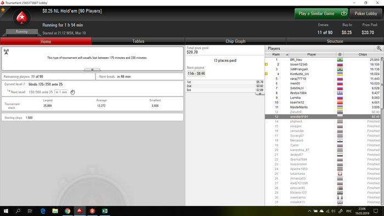
Task: Click the network icon in system tray
Action: tap(327, 211)
